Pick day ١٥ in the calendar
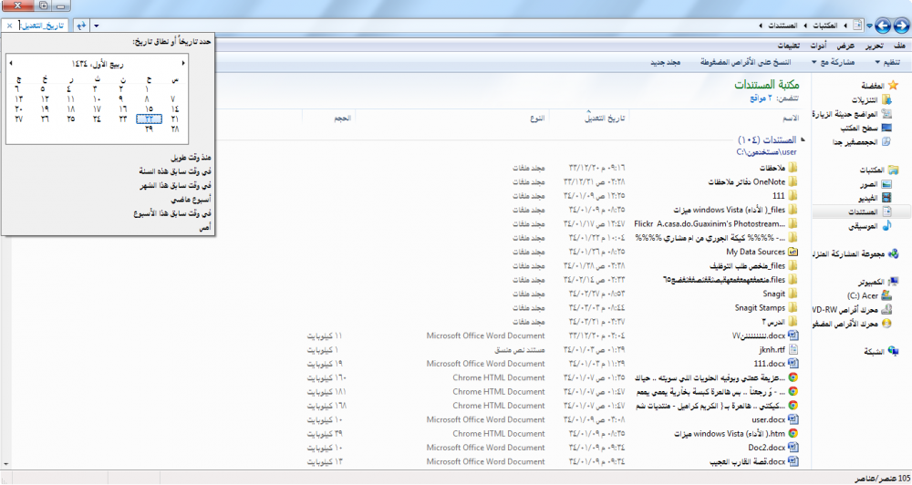 (x=149, y=108)
